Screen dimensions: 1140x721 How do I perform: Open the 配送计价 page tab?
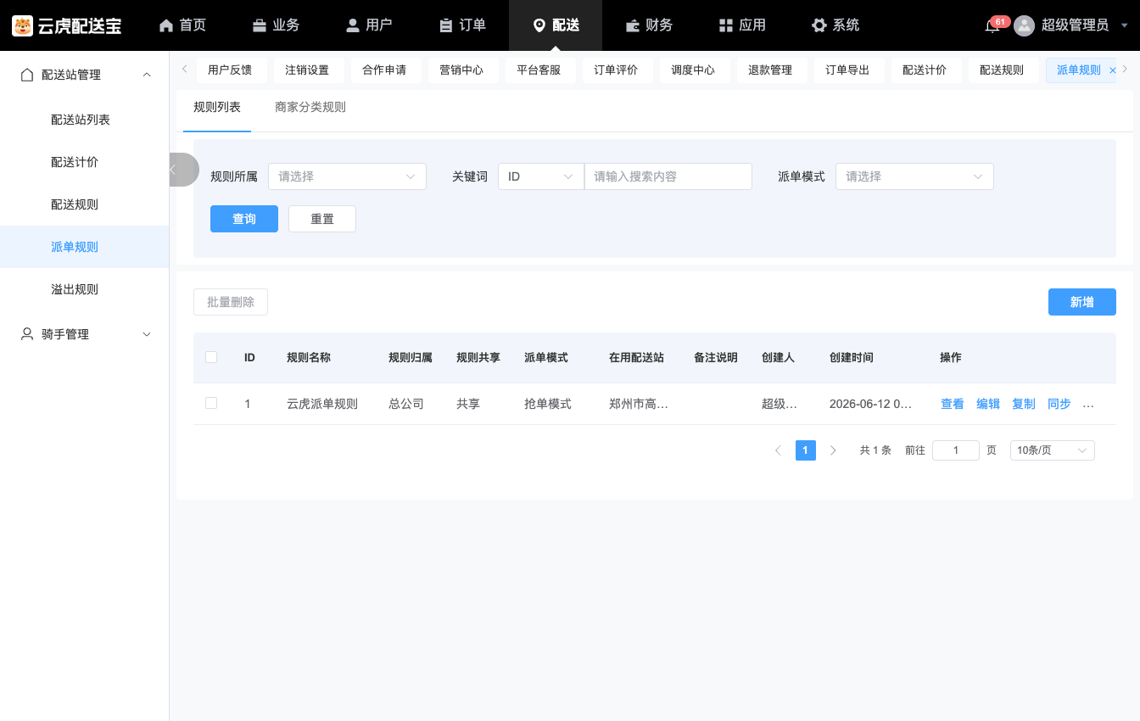925,70
